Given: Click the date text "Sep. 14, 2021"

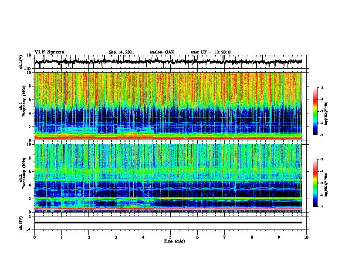Looking at the screenshot, I should (x=122, y=52).
